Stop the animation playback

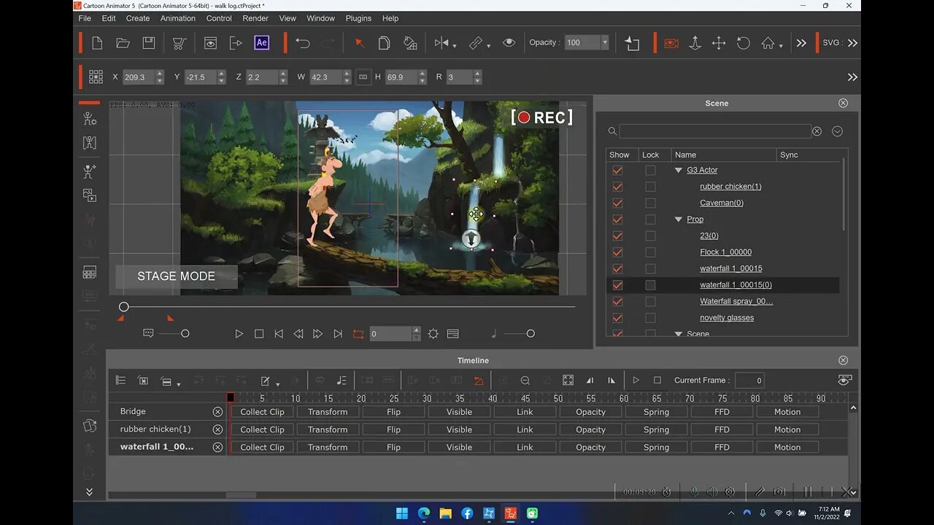(259, 333)
